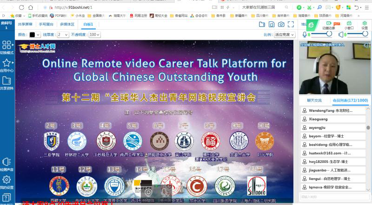Switch to the member list (172/1000) tab

(x=350, y=100)
